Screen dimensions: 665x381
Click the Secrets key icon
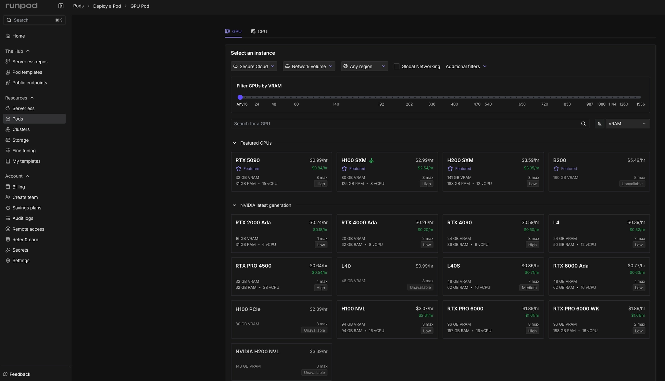8,250
